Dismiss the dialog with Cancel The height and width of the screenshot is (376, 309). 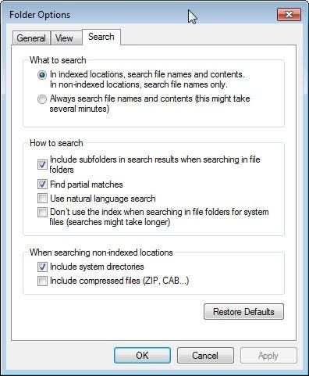pos(205,356)
